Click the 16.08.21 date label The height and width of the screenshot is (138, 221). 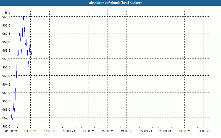[x=107, y=131]
